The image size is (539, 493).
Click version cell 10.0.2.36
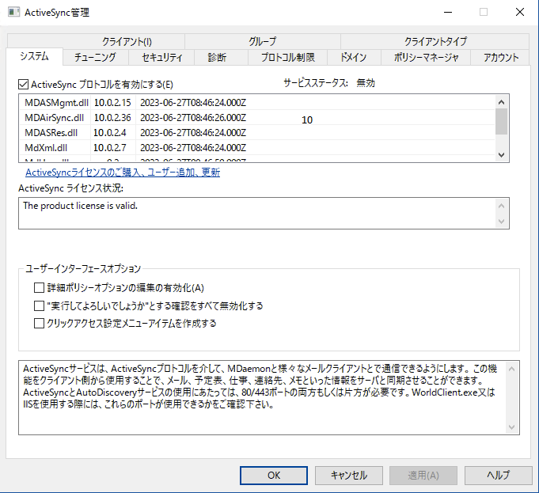pyautogui.click(x=112, y=118)
